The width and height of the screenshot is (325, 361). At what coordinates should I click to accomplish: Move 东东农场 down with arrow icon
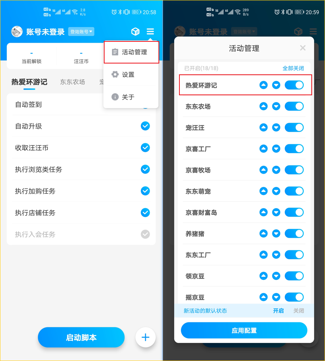(x=276, y=106)
